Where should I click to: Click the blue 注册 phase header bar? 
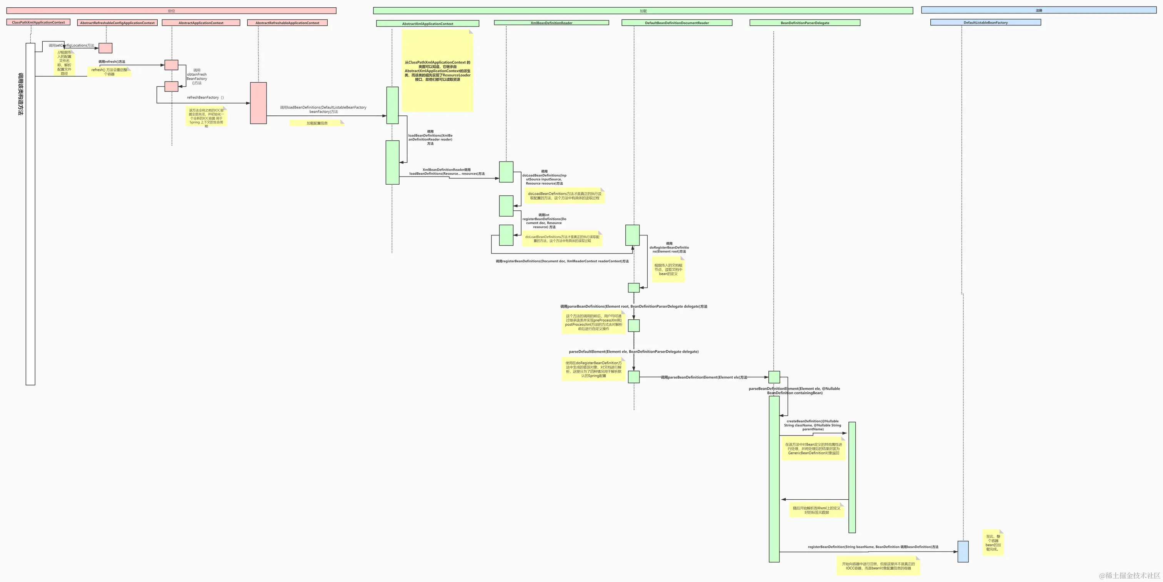(1038, 10)
